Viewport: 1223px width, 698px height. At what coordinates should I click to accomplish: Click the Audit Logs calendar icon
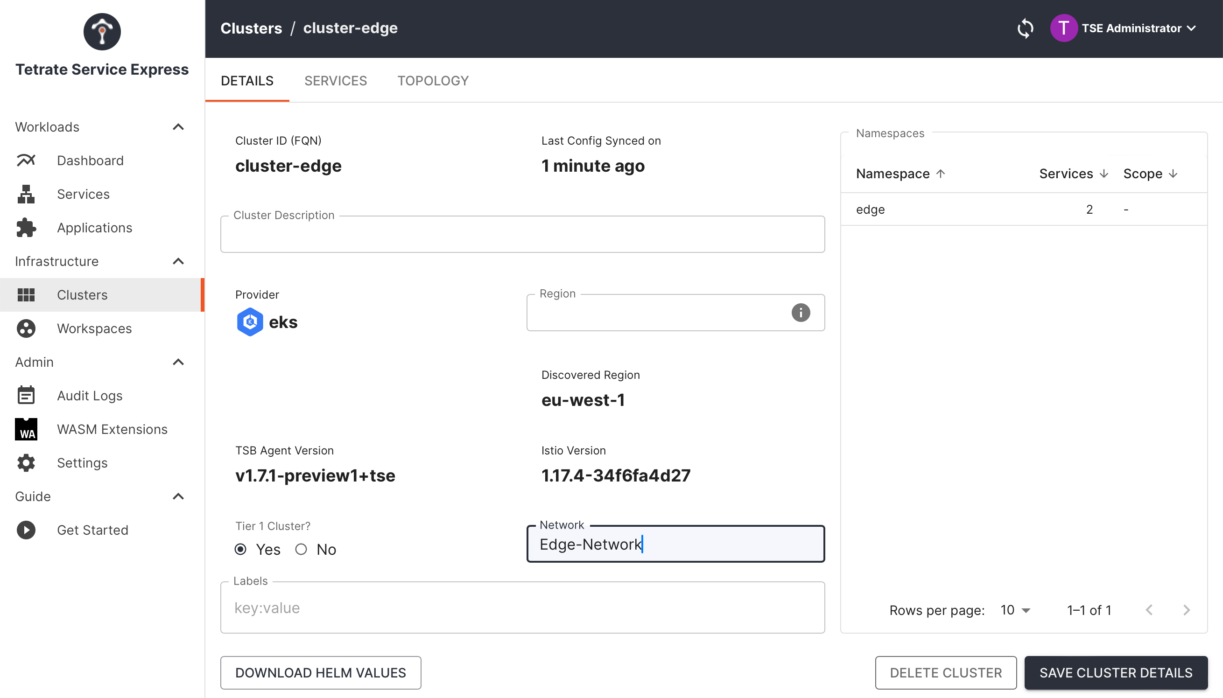(26, 396)
